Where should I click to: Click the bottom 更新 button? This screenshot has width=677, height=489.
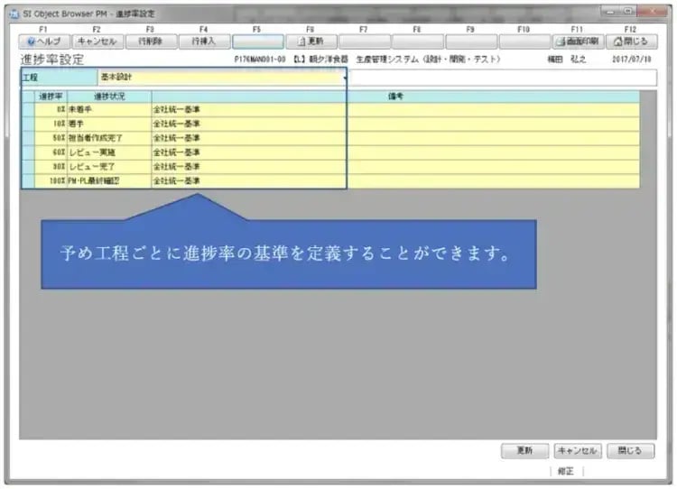pyautogui.click(x=524, y=450)
